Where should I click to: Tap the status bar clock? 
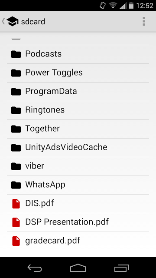click(x=144, y=6)
